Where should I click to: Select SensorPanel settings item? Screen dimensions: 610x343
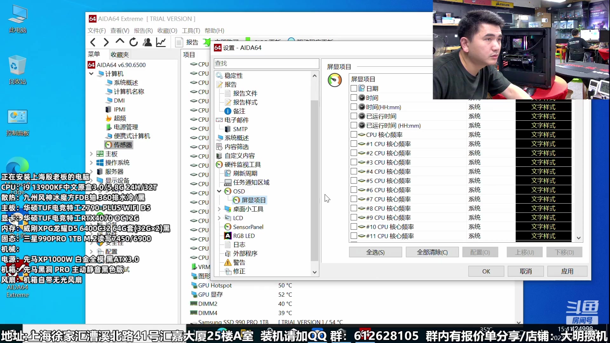pyautogui.click(x=248, y=227)
